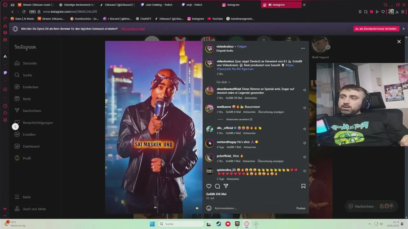The width and height of the screenshot is (408, 229).
Task: Expand the Für dich comment filter
Action: [223, 82]
